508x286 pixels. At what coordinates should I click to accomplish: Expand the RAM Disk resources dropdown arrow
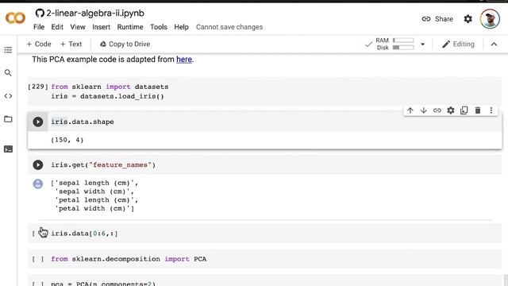point(422,44)
